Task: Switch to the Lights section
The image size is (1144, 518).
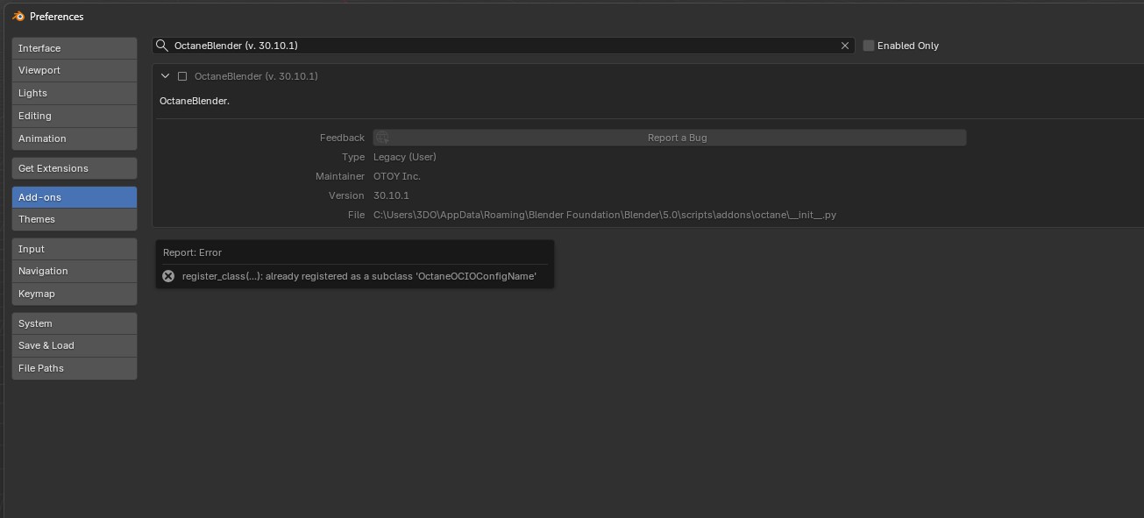Action: (x=75, y=93)
